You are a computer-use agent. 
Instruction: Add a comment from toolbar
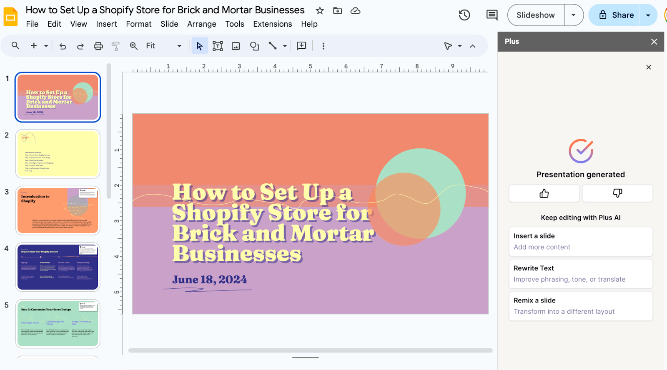click(x=301, y=46)
